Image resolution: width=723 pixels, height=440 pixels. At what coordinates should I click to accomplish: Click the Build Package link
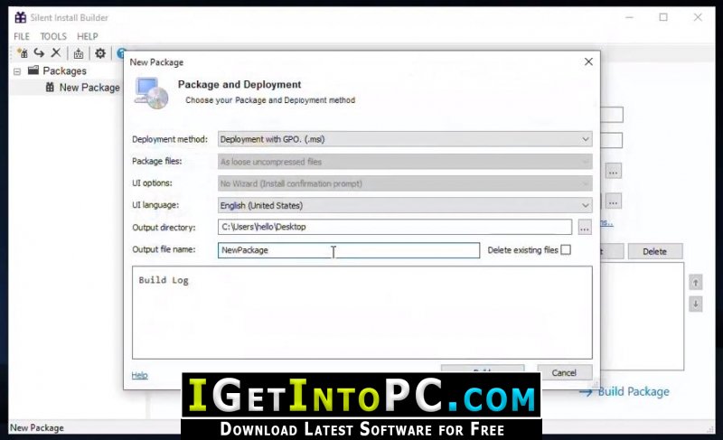[633, 391]
